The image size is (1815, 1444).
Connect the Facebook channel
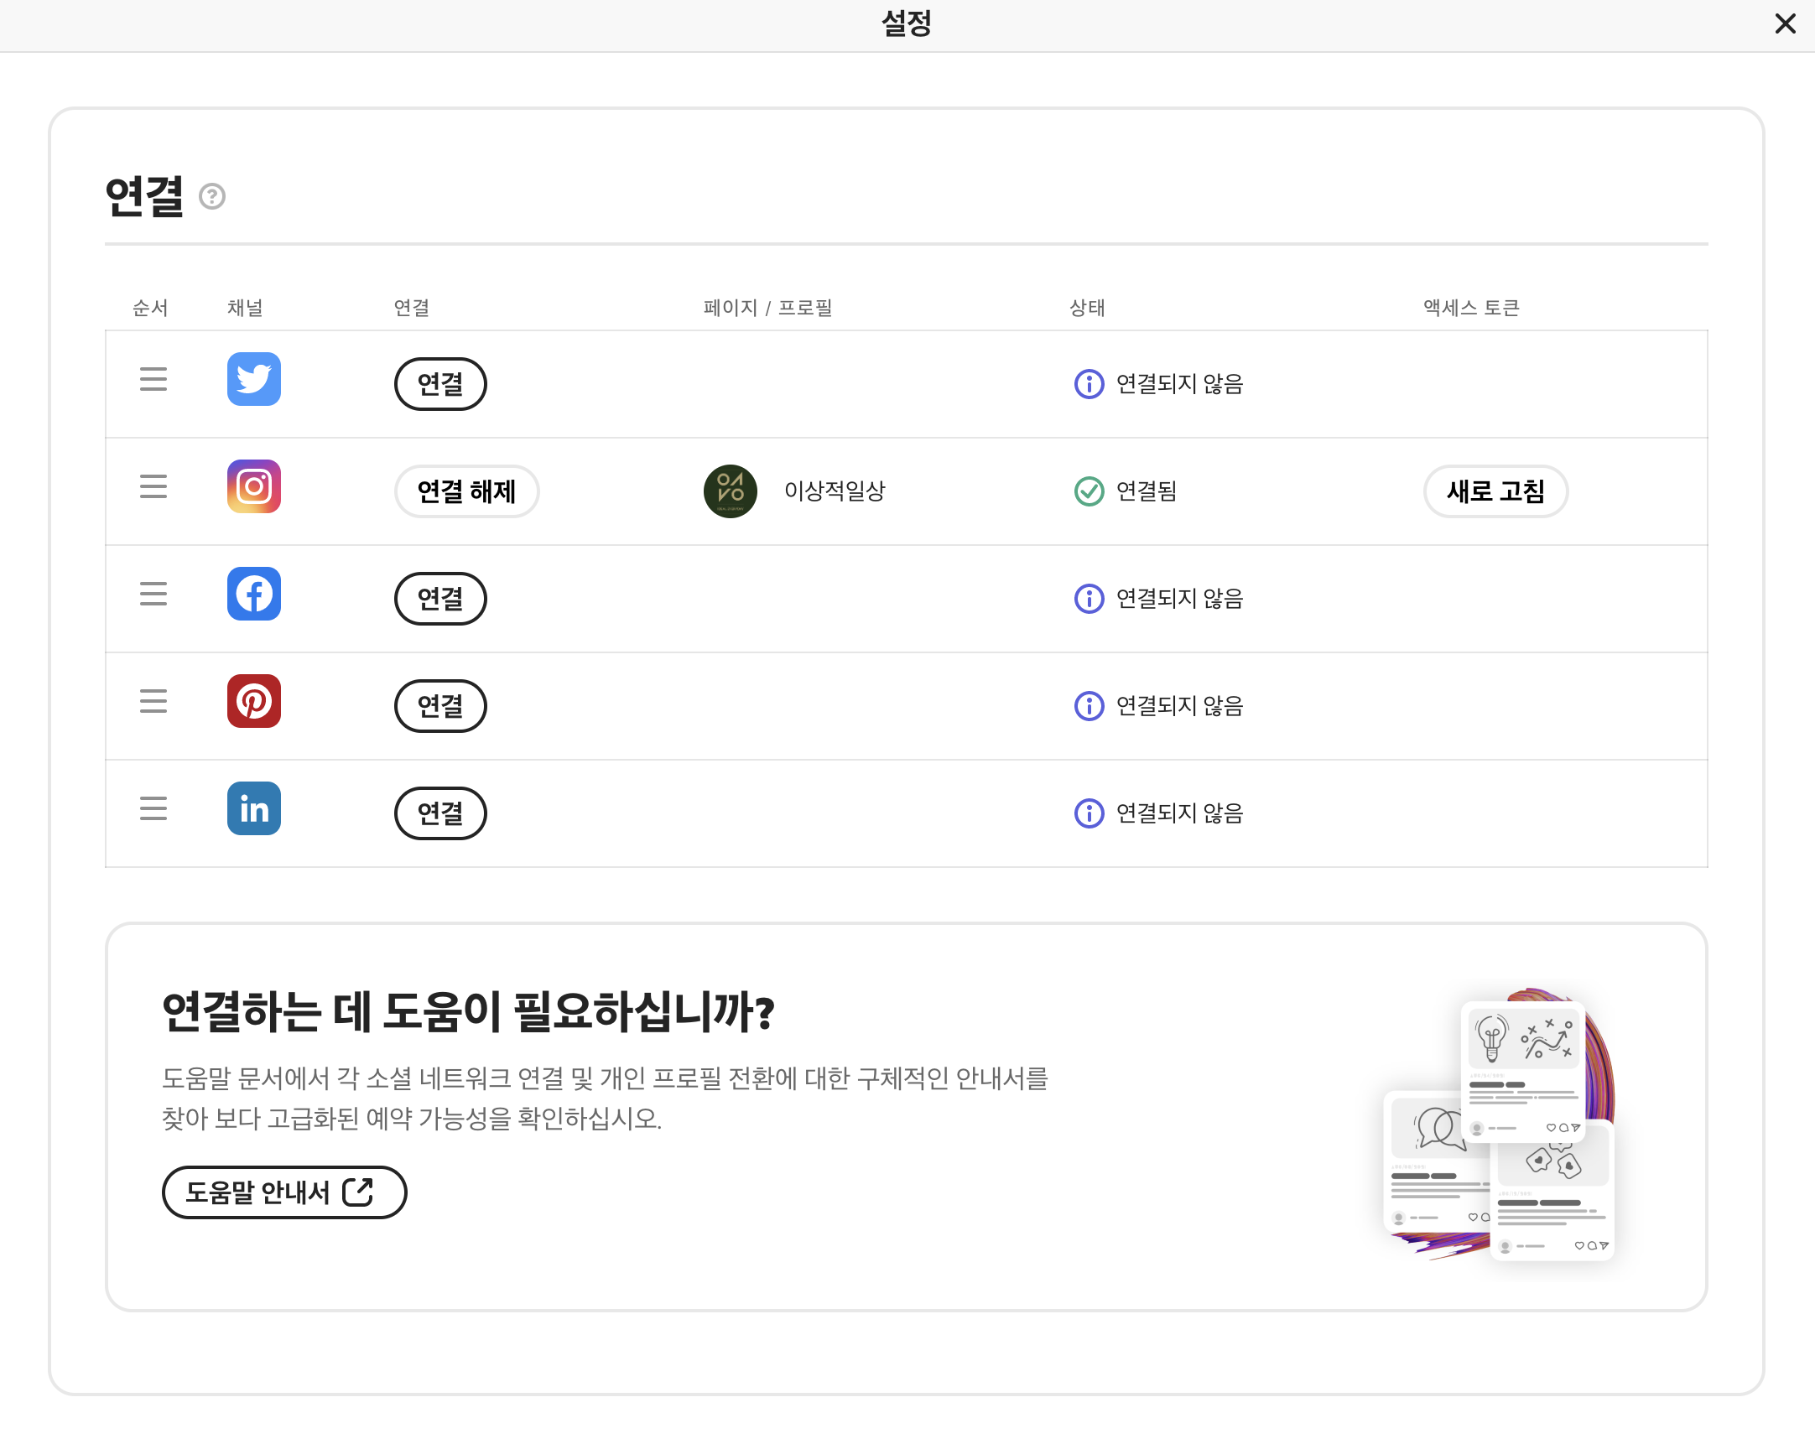[x=440, y=598]
